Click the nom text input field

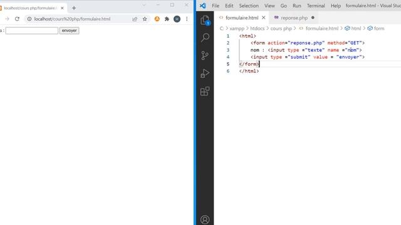[x=32, y=31]
